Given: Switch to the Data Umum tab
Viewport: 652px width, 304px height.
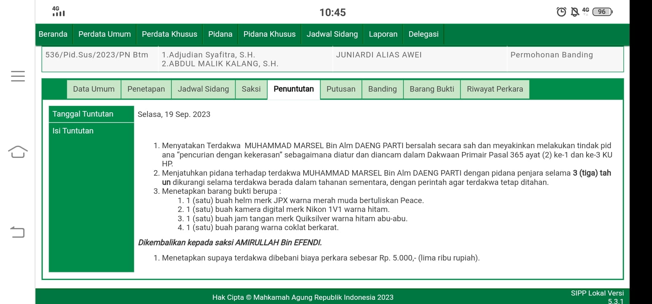Looking at the screenshot, I should point(94,89).
